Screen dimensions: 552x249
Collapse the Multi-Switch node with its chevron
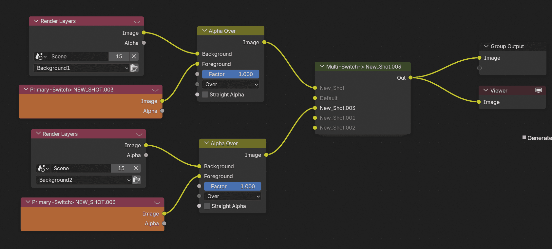[x=322, y=67]
